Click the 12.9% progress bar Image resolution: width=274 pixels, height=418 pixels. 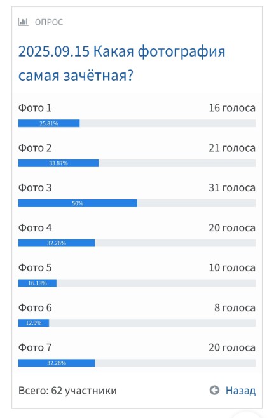click(137, 323)
